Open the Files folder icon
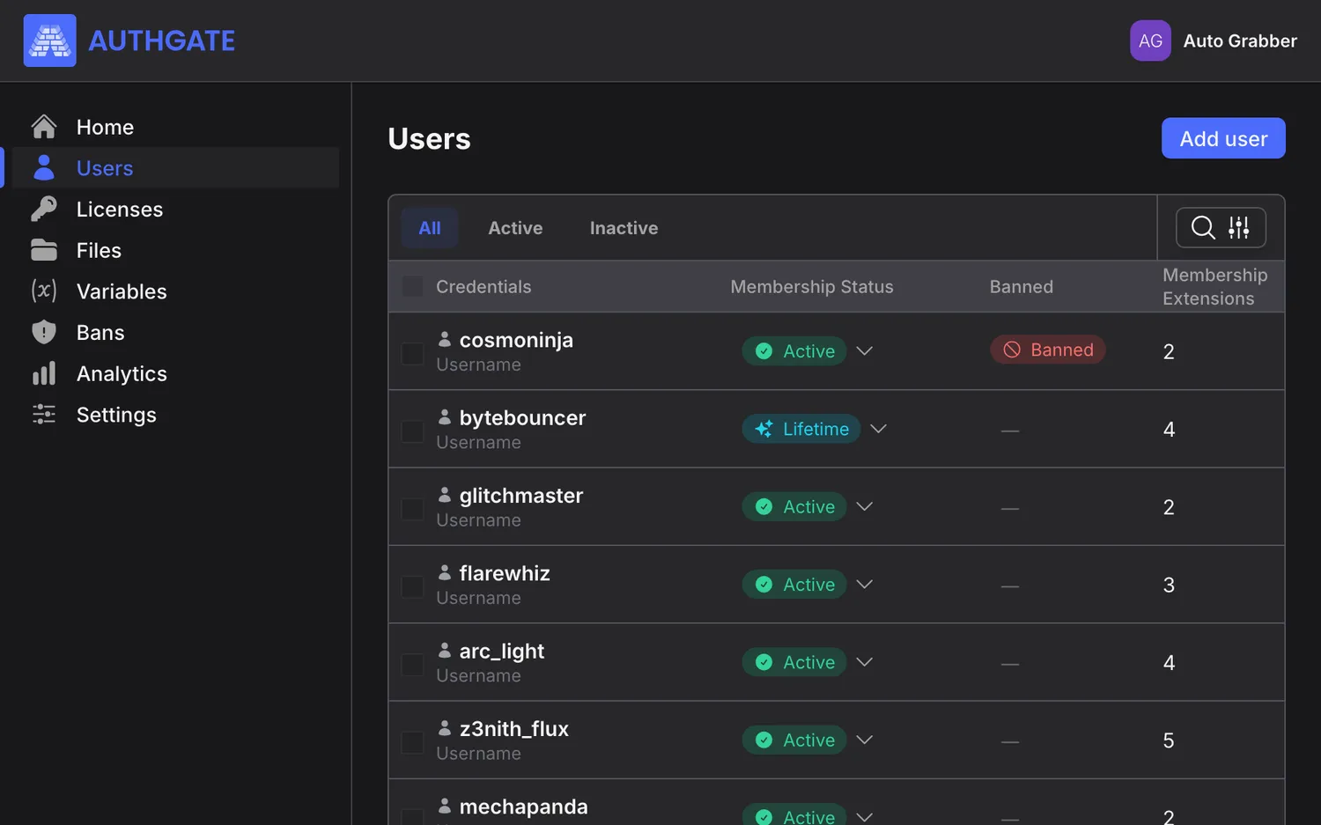The width and height of the screenshot is (1321, 825). (x=43, y=250)
